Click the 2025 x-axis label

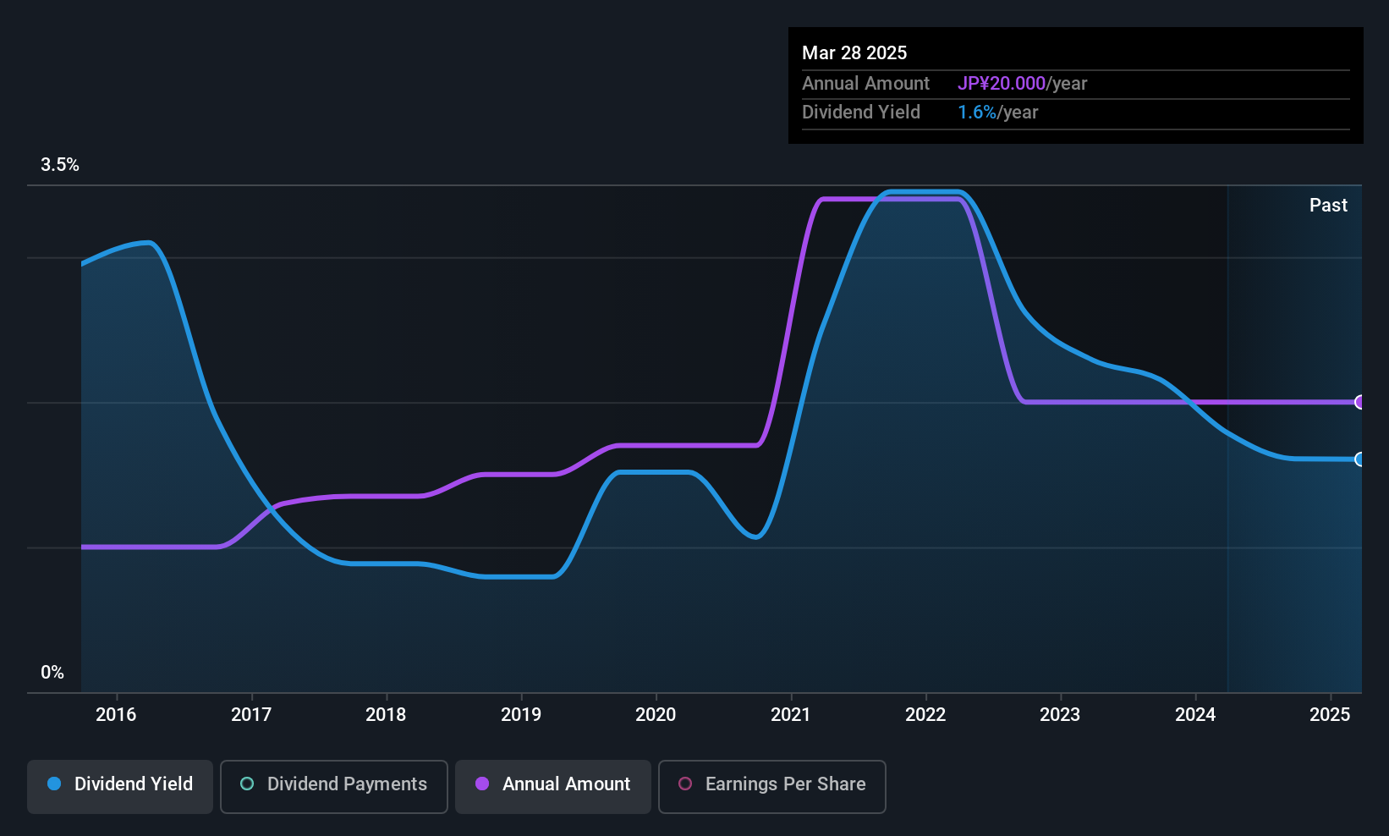1330,714
